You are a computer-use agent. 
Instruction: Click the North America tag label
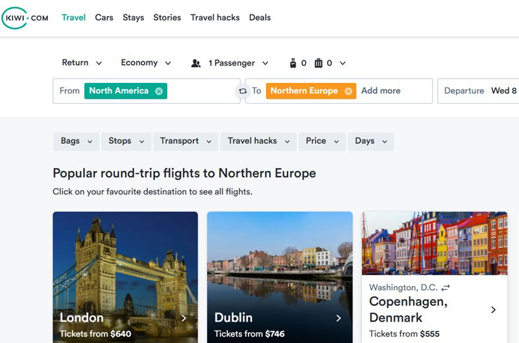click(x=119, y=91)
